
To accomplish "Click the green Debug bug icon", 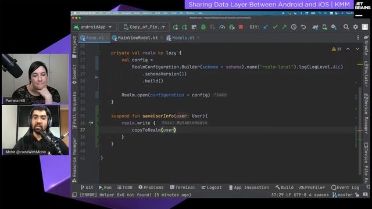I will tap(203, 27).
